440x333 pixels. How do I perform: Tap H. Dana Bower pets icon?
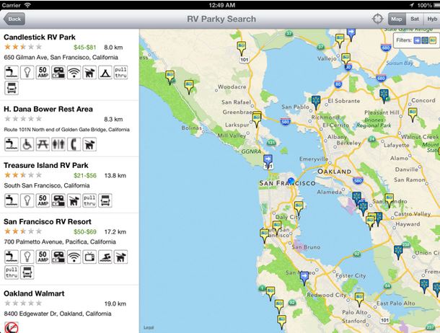tap(89, 144)
